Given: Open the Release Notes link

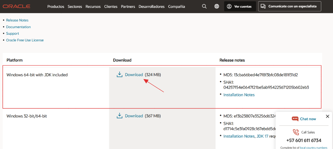Looking at the screenshot, I should click(x=17, y=20).
